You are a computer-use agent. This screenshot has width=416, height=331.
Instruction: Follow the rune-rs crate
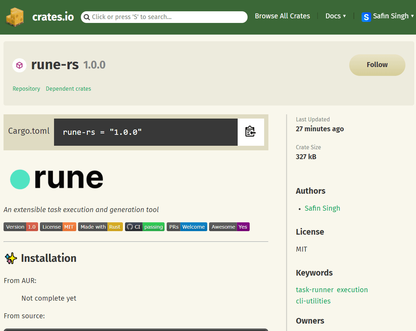377,65
